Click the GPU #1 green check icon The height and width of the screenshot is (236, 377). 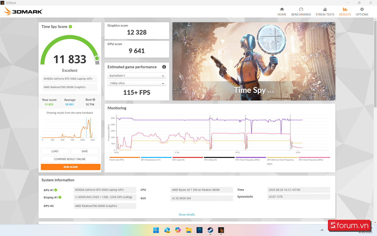(56, 190)
